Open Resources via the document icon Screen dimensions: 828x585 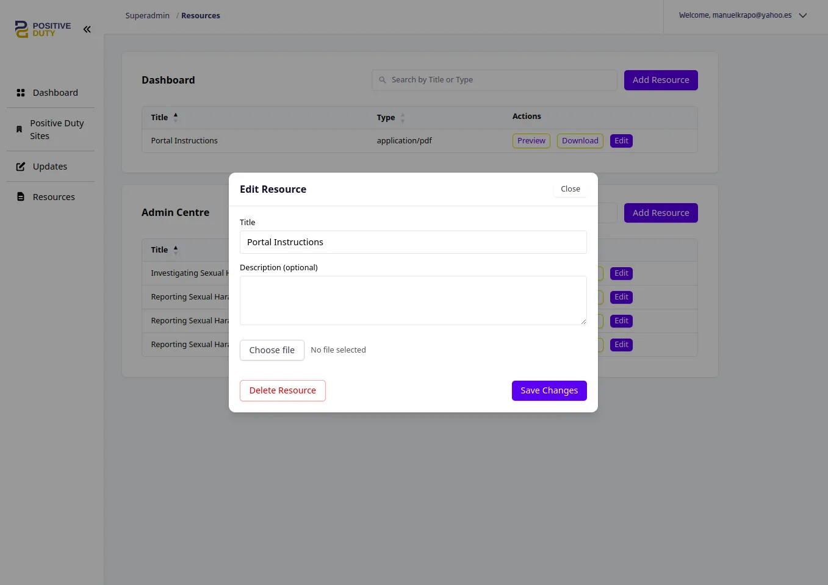(x=20, y=196)
